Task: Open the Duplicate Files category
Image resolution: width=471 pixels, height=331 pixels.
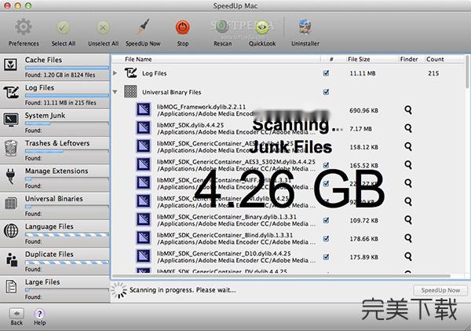Action: point(55,262)
